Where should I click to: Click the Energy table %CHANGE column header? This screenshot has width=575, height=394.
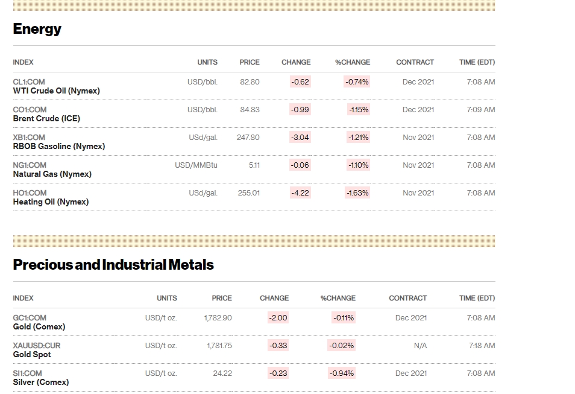[353, 62]
